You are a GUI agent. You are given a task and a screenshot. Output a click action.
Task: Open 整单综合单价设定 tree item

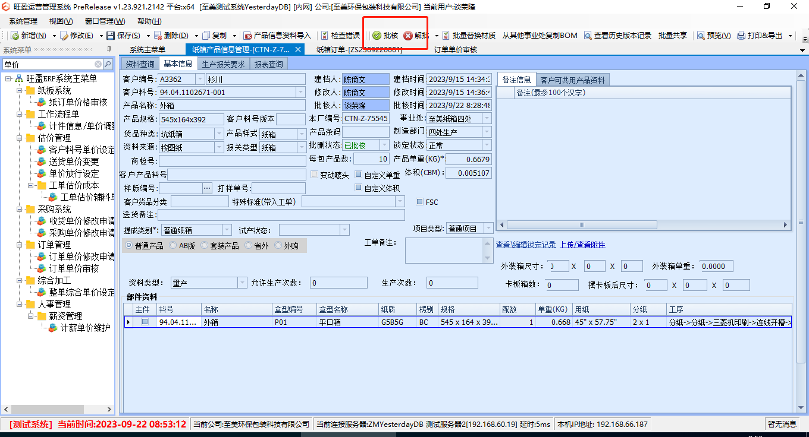pos(81,292)
